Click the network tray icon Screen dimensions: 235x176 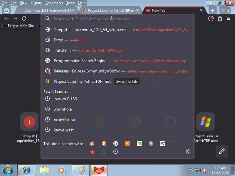point(198,170)
